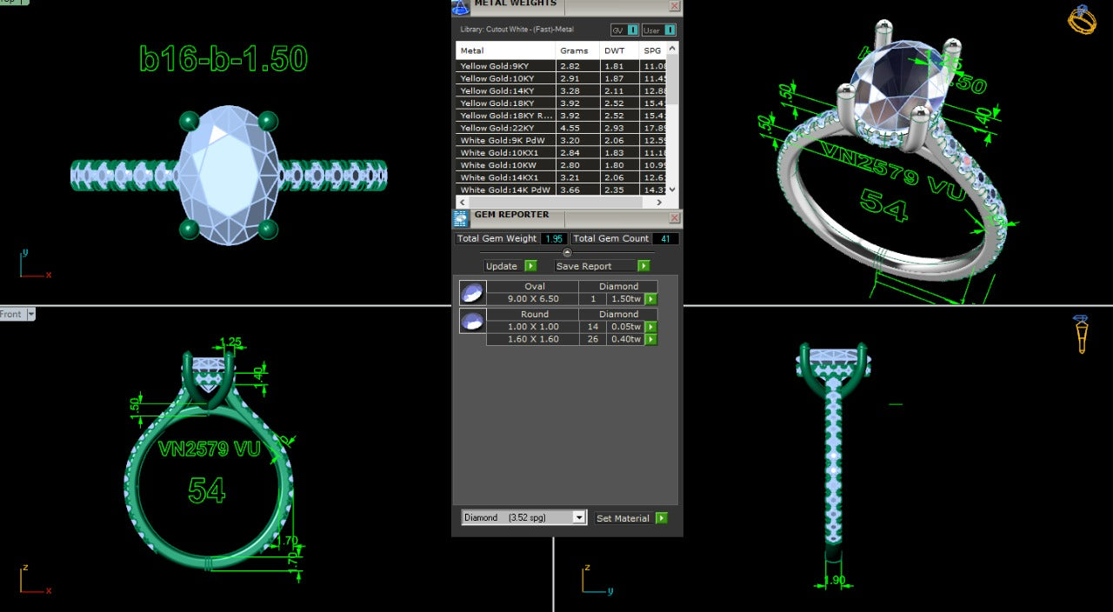Click the 4.55 grams value for 22KY
Viewport: 1113px width, 612px height.
tap(569, 128)
